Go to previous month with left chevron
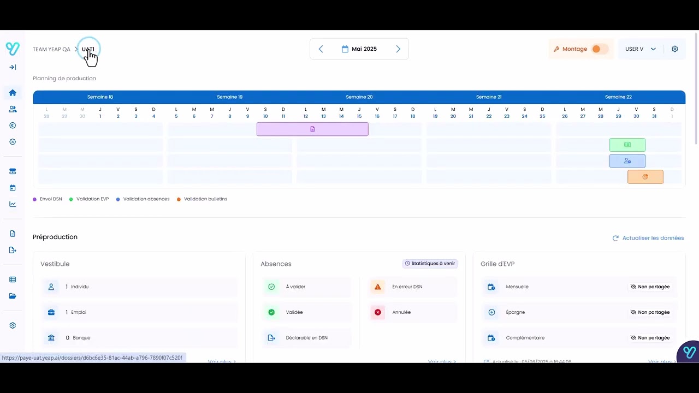 coord(321,49)
